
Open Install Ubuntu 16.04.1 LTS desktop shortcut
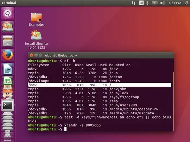pos(36,40)
